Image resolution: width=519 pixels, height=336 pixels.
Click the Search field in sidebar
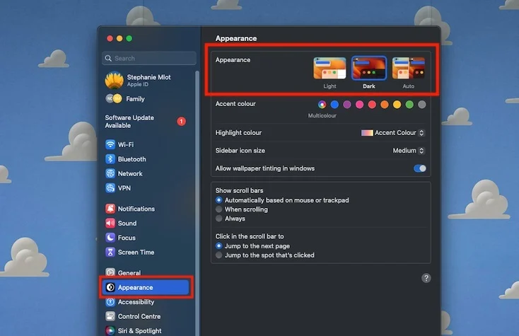(x=149, y=58)
